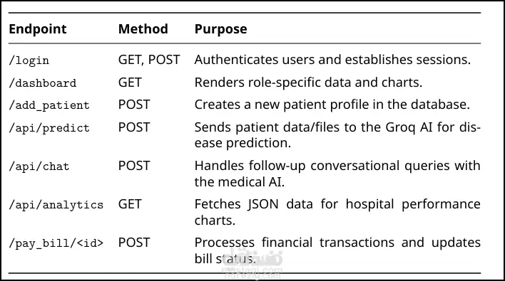Click the /api/chat endpoint
Image resolution: width=505 pixels, height=281 pixels.
coord(39,166)
